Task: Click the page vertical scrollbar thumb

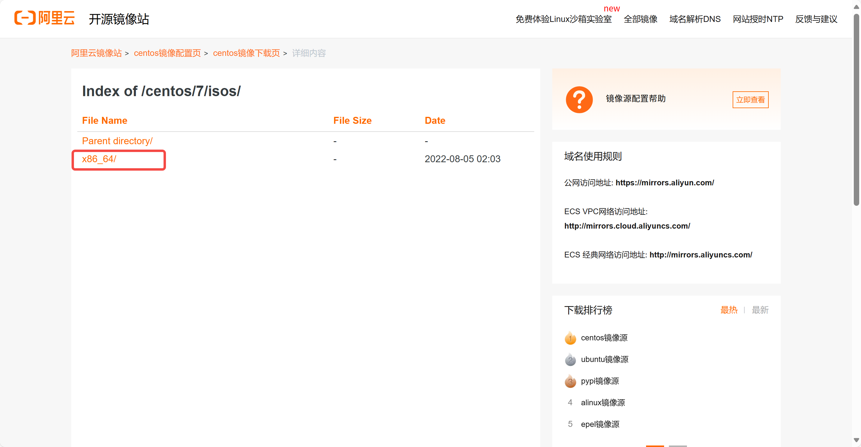Action: pyautogui.click(x=856, y=110)
